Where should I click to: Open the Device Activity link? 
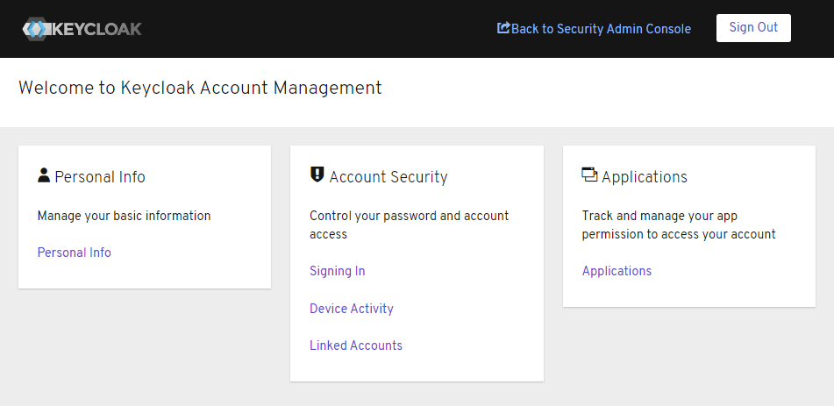tap(351, 309)
